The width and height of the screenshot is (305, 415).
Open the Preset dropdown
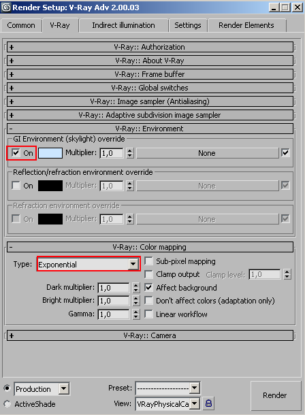coord(167,388)
